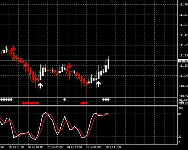
Task: Click the stochastic level 0 label
Action: click(179, 142)
